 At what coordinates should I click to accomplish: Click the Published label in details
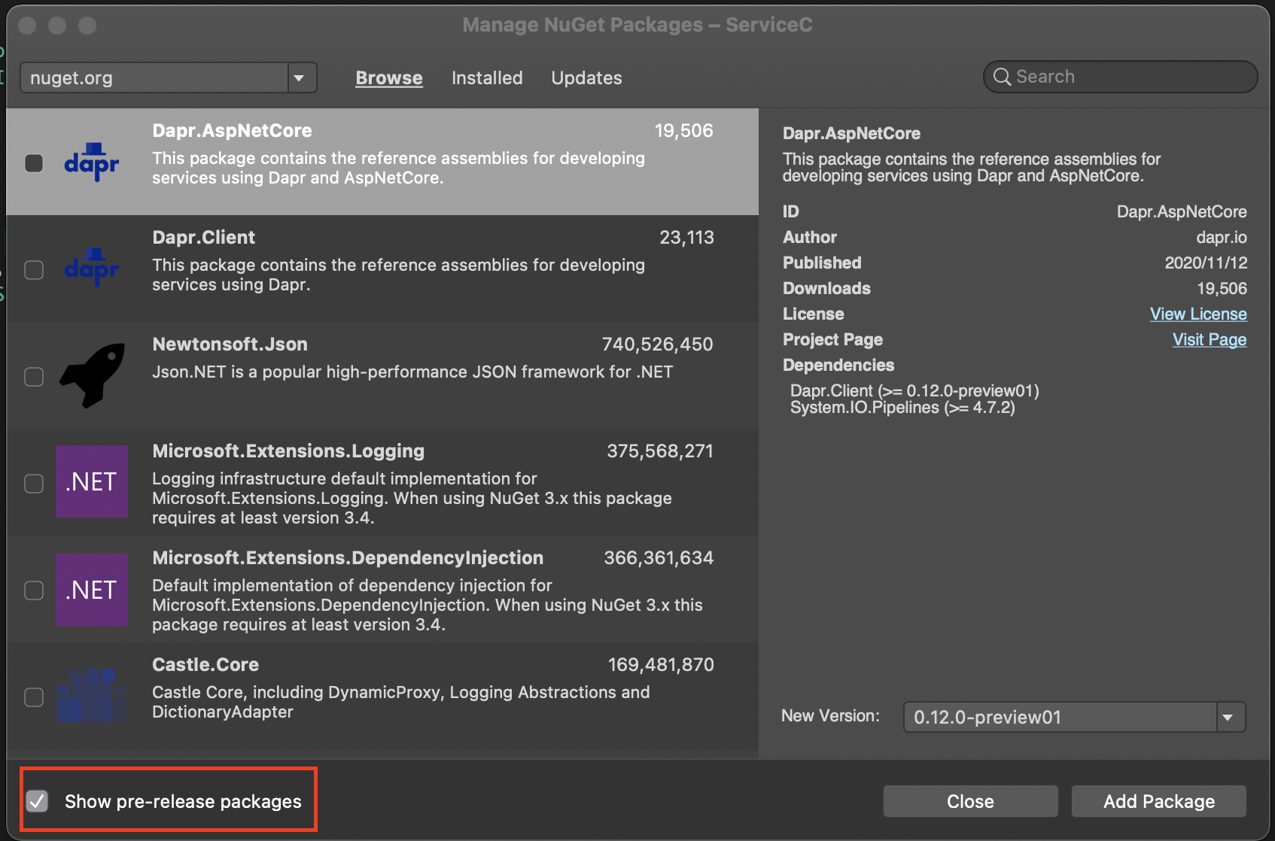(x=822, y=263)
